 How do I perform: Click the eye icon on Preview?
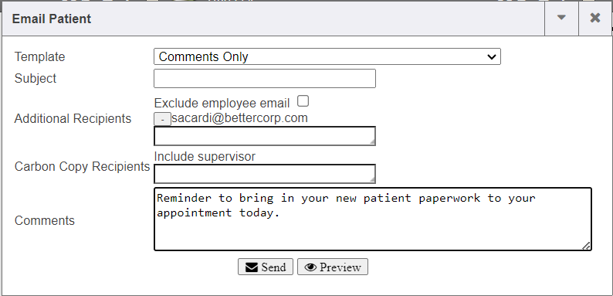click(x=311, y=267)
